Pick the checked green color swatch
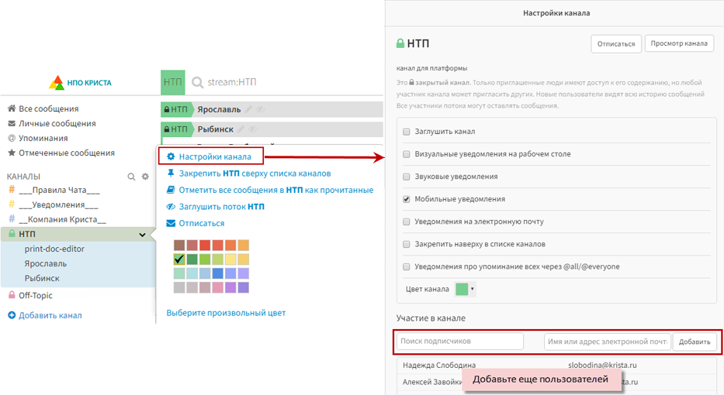The width and height of the screenshot is (724, 395). coord(179,259)
